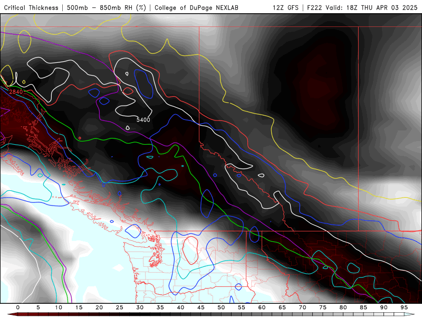Click the '10' color scale label
The image size is (422, 317).
59,307
